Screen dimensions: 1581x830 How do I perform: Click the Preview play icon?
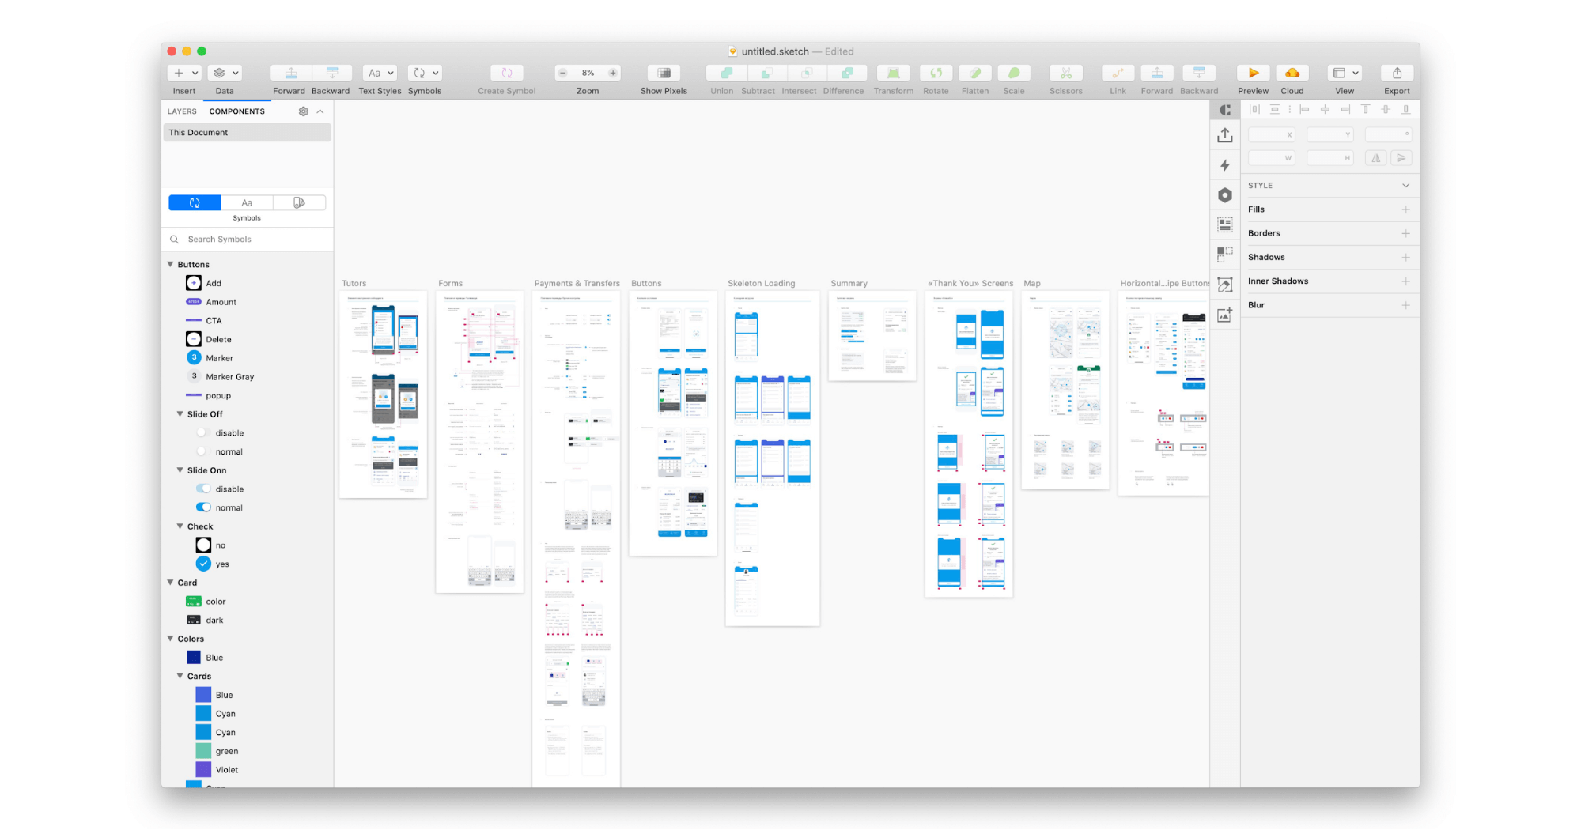coord(1253,73)
